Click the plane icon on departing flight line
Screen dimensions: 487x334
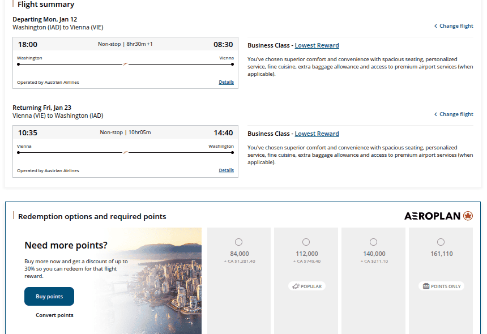125,65
